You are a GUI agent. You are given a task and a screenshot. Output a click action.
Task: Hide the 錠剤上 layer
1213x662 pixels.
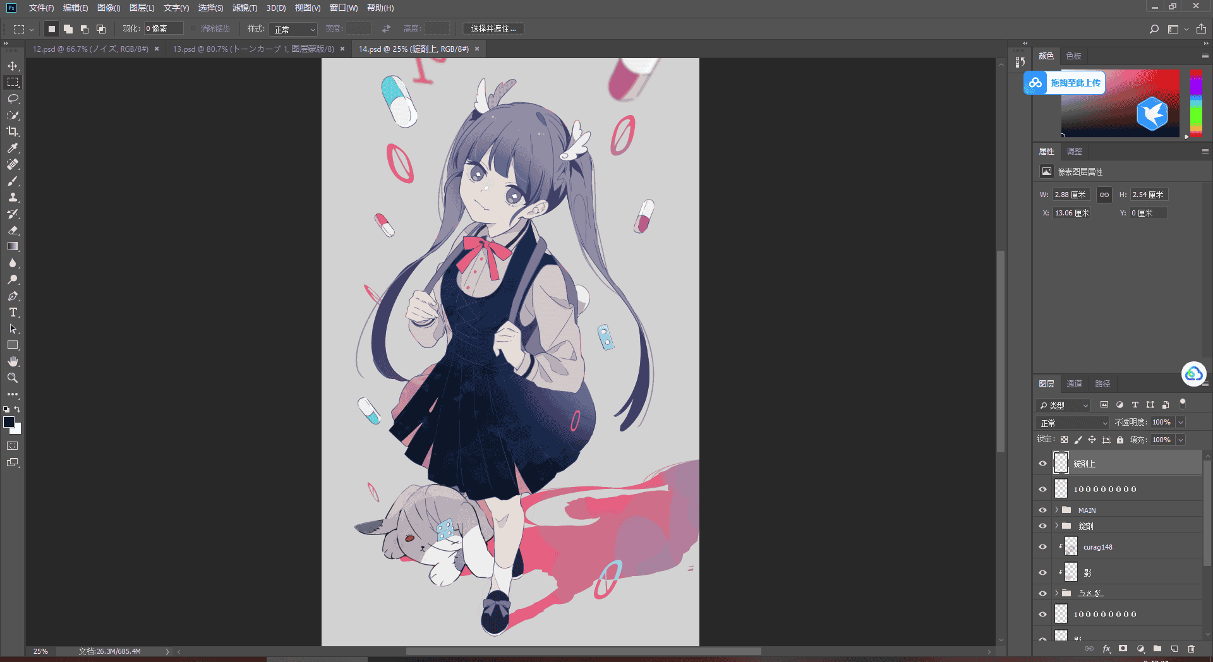pyautogui.click(x=1043, y=464)
